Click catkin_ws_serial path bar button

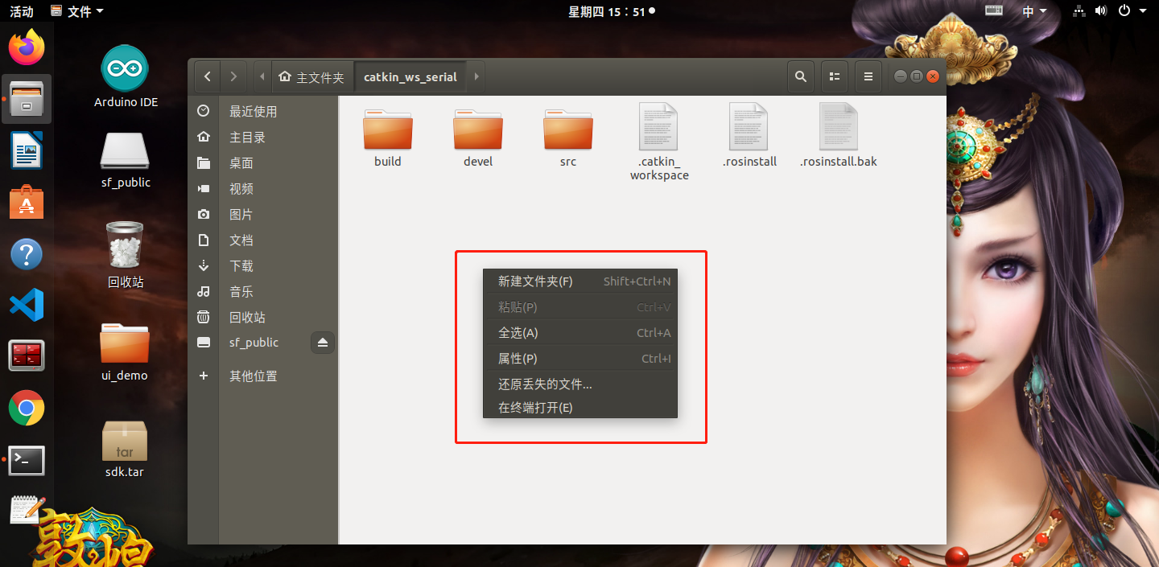(410, 77)
